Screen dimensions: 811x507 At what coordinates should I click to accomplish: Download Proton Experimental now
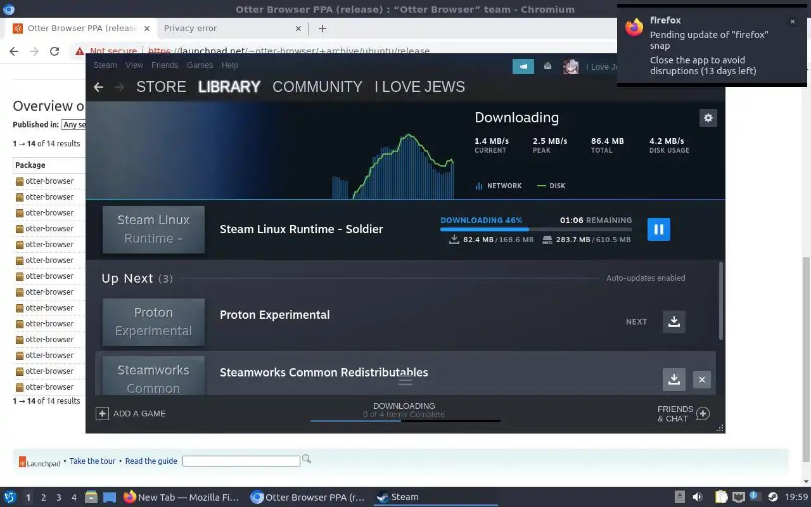click(674, 321)
